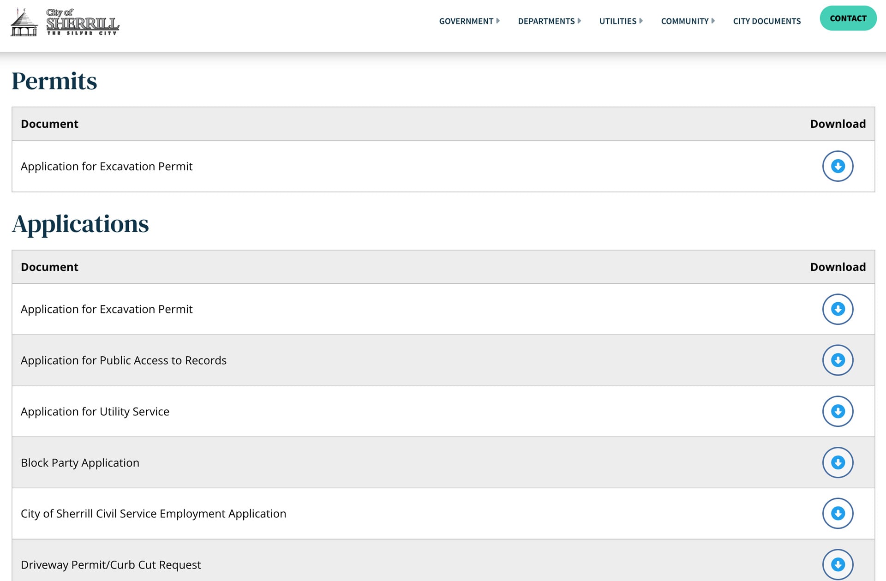Screen dimensions: 886x581
Task: Download the Driveway Permit/Curb Cut Request
Action: 838,564
